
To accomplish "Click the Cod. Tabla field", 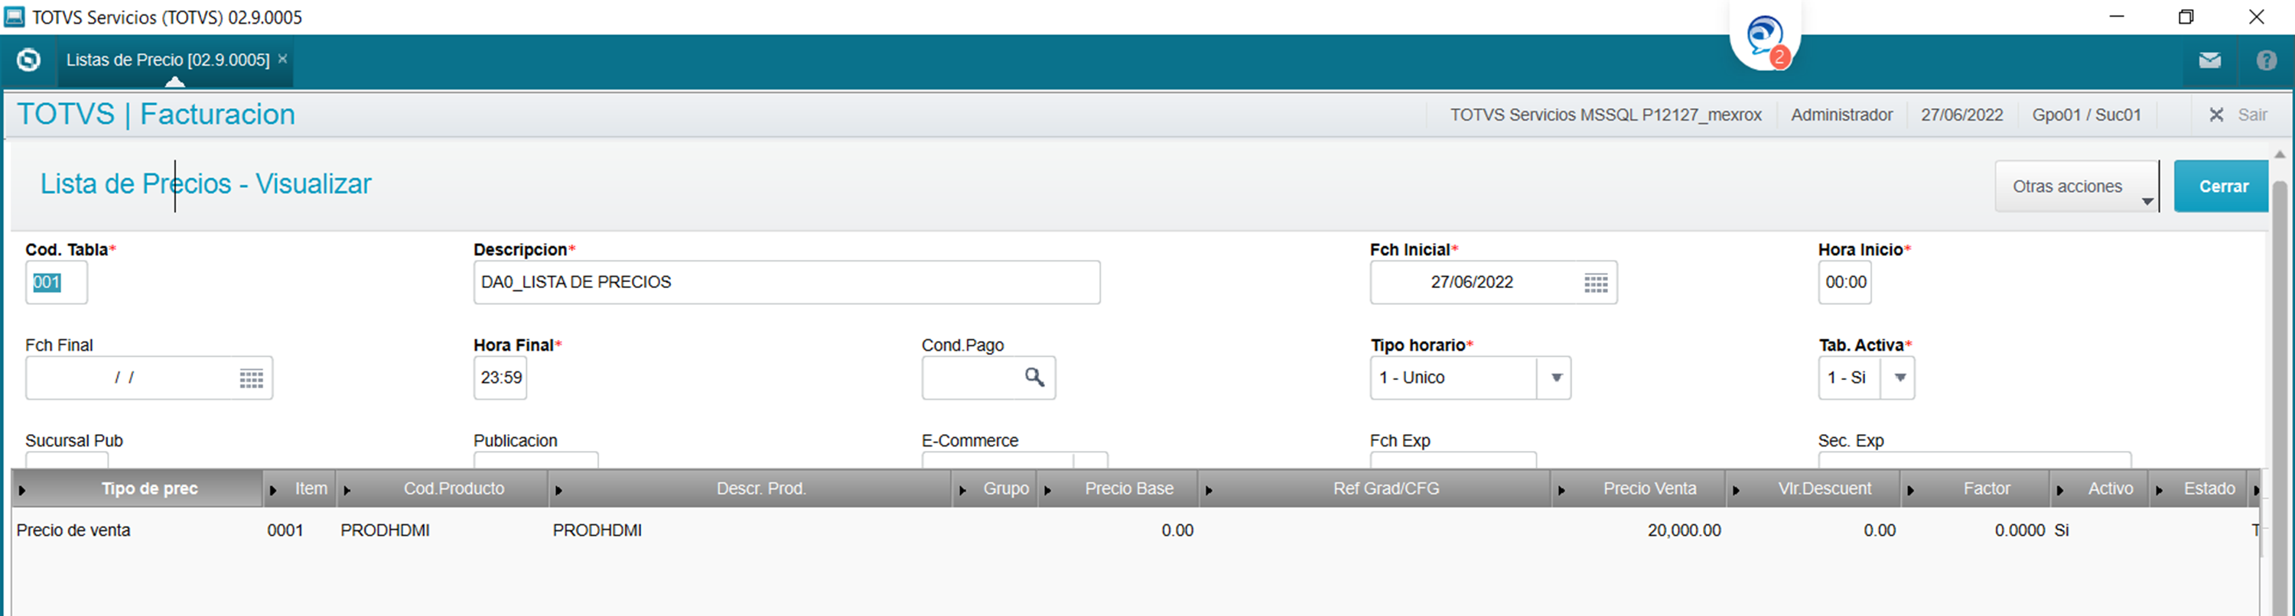I will point(56,283).
